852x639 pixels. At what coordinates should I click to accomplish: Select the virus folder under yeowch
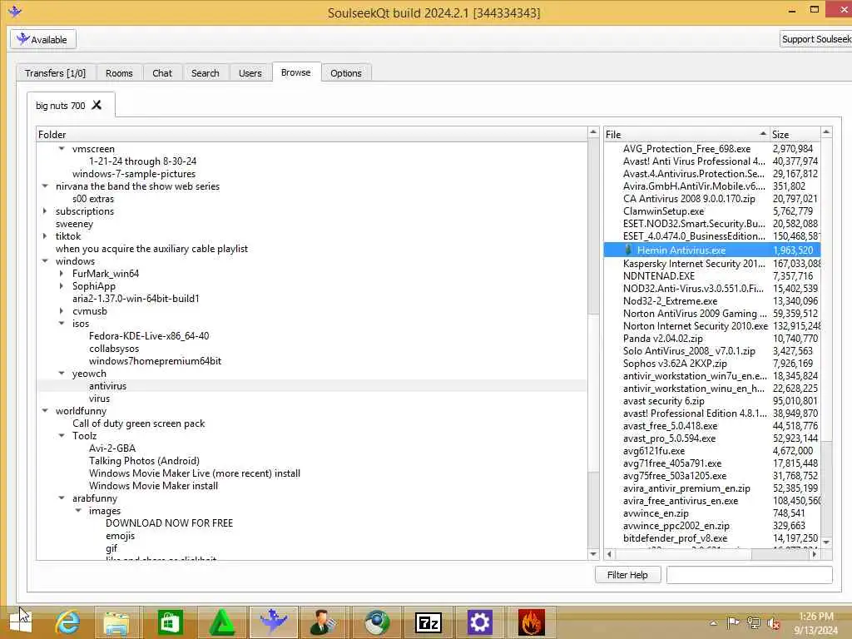pyautogui.click(x=100, y=399)
